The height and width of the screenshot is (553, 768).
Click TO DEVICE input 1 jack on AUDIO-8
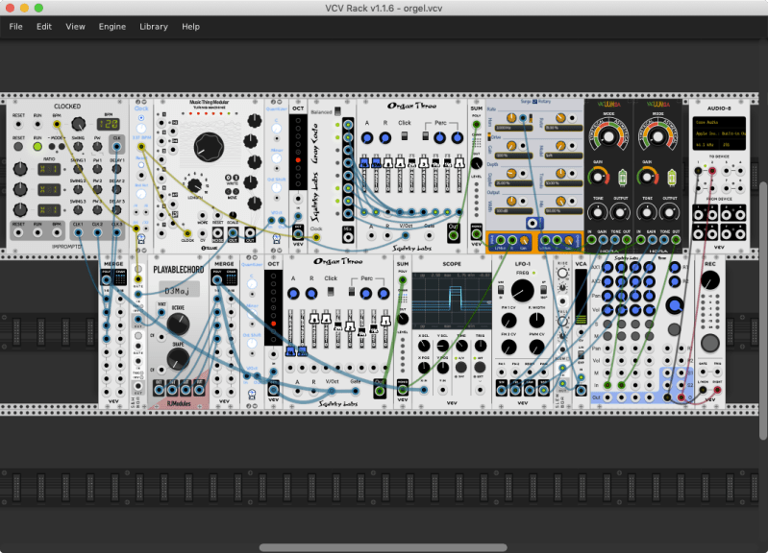pos(698,171)
